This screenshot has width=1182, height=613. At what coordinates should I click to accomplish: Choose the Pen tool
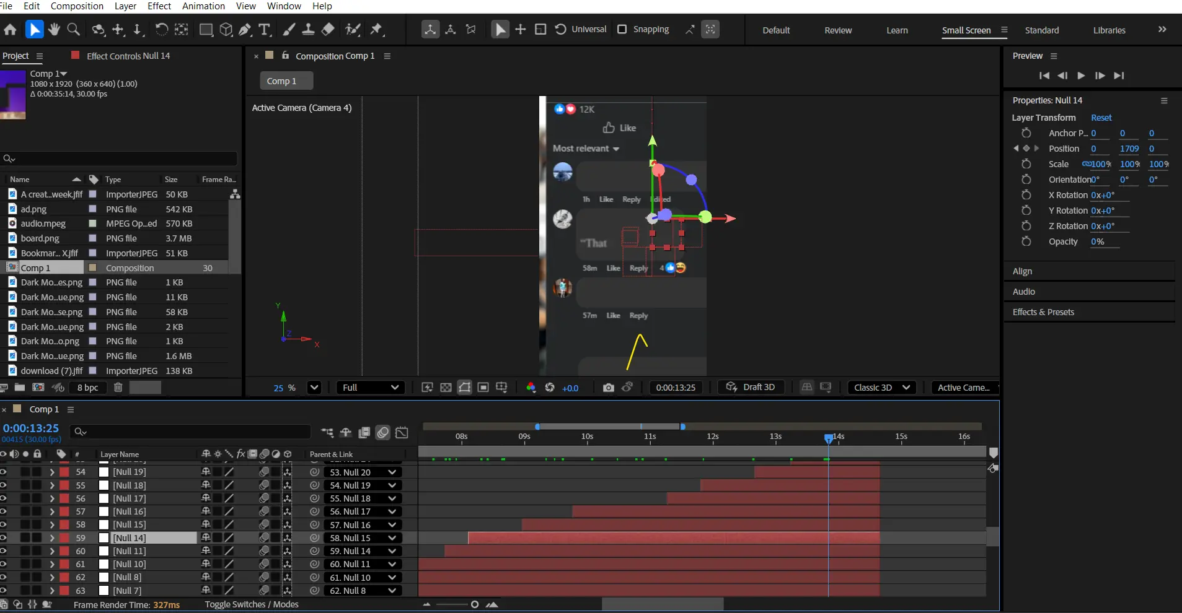pos(245,29)
